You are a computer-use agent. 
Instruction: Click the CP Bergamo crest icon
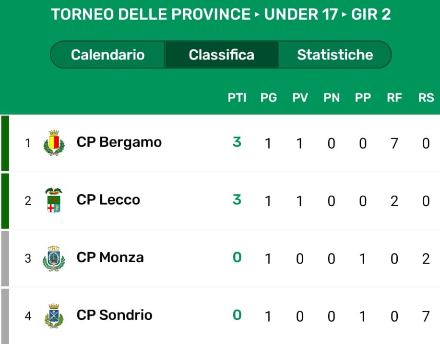54,142
